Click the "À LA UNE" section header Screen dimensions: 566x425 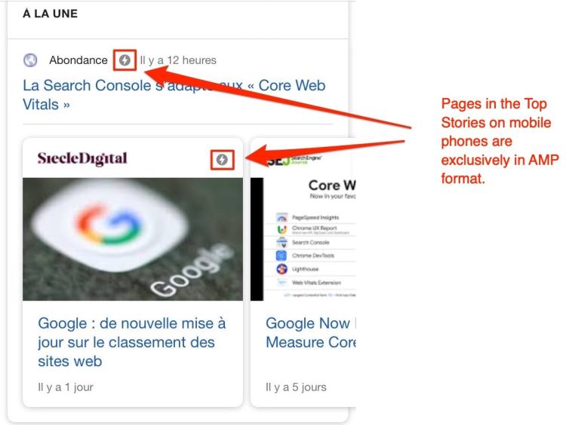pos(50,14)
